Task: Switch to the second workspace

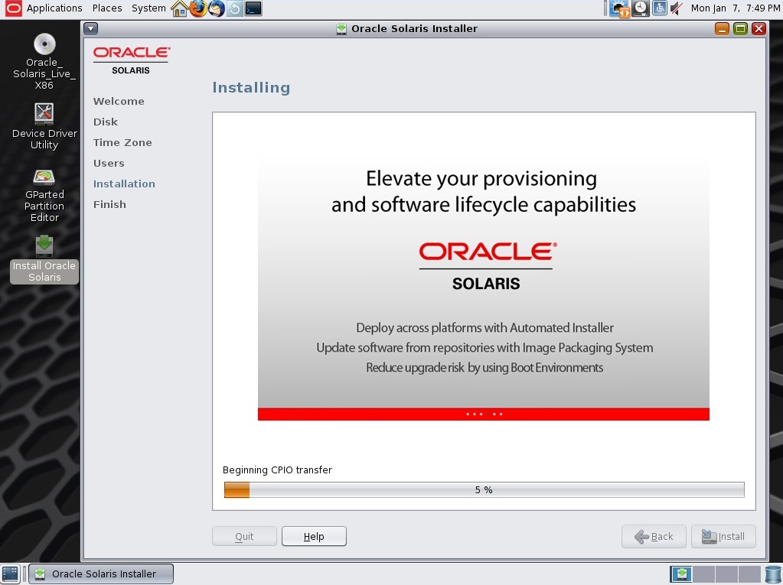Action: pos(703,574)
